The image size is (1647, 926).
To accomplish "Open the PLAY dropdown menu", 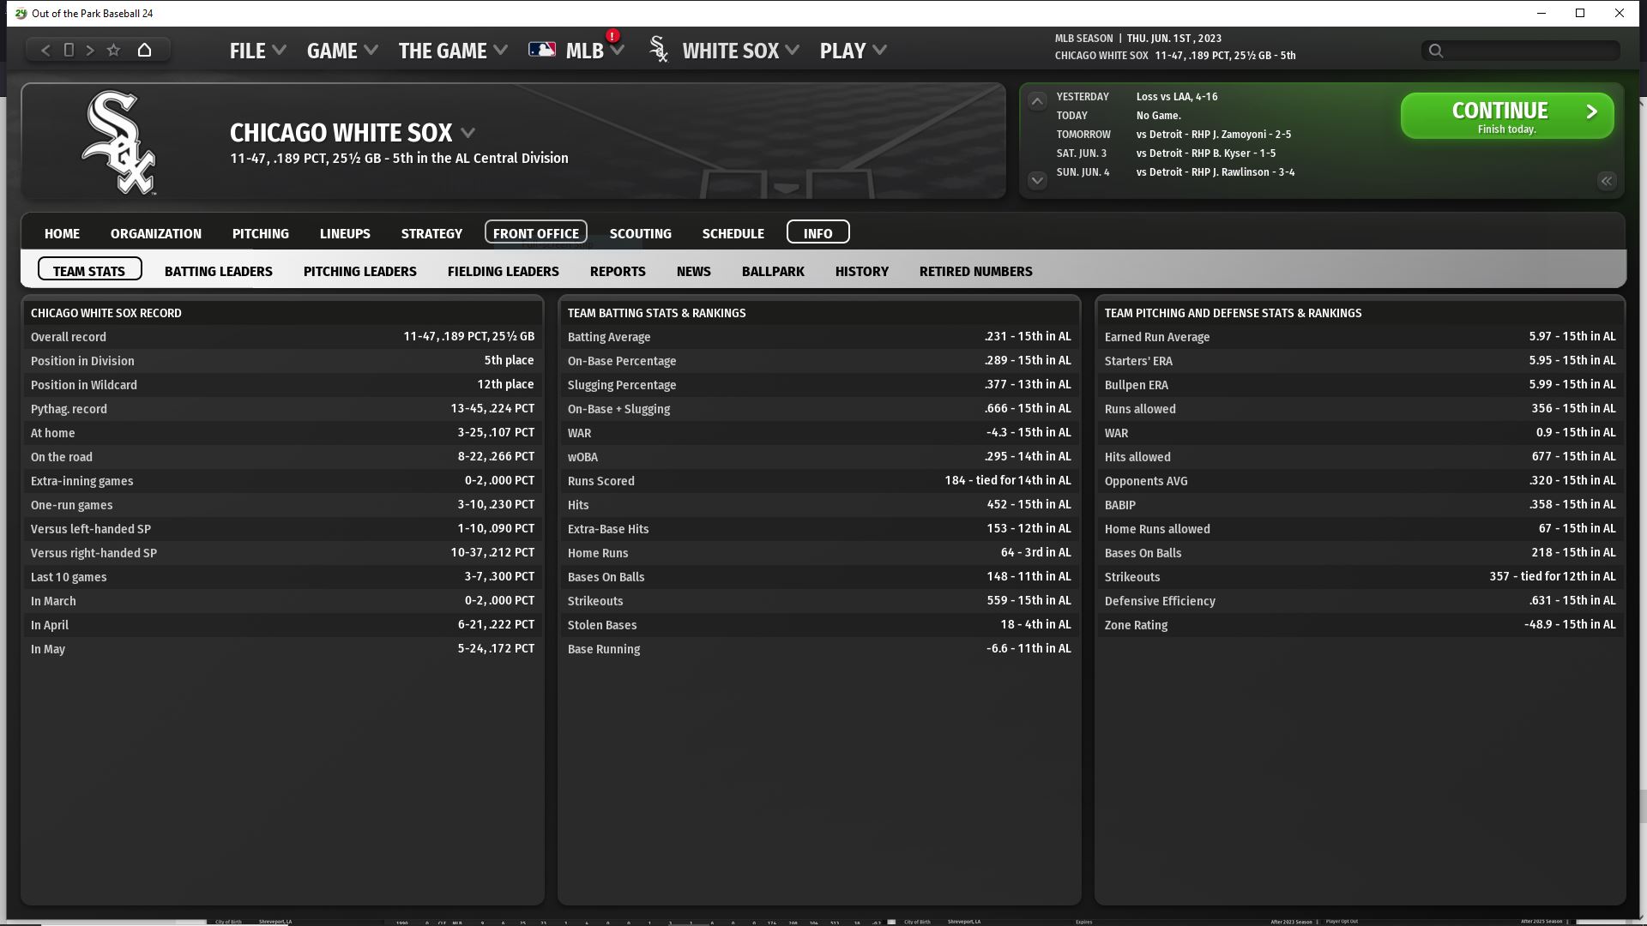I will (x=852, y=51).
